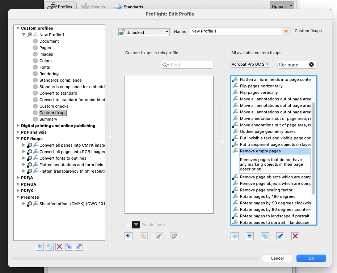Click the add-new-profile plus icon below the profile tree
The image size is (337, 273).
[x=39, y=246]
